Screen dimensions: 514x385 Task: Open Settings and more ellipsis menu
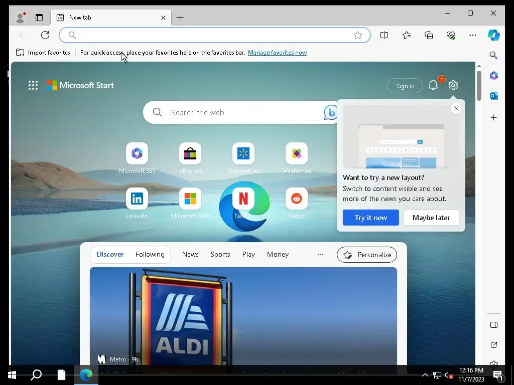click(473, 35)
